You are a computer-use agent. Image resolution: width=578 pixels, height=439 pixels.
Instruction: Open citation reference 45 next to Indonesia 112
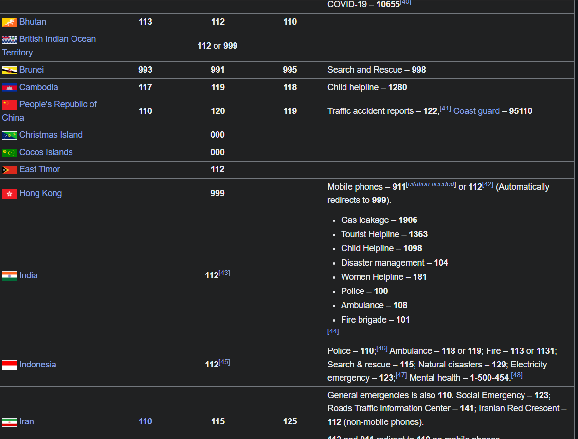[224, 362]
